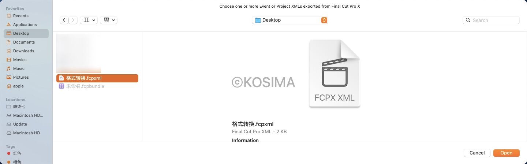Click the FCPX XML preview thumbnail

tap(334, 74)
